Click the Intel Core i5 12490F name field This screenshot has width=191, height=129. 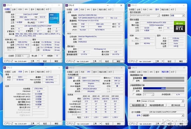(x=31, y=14)
